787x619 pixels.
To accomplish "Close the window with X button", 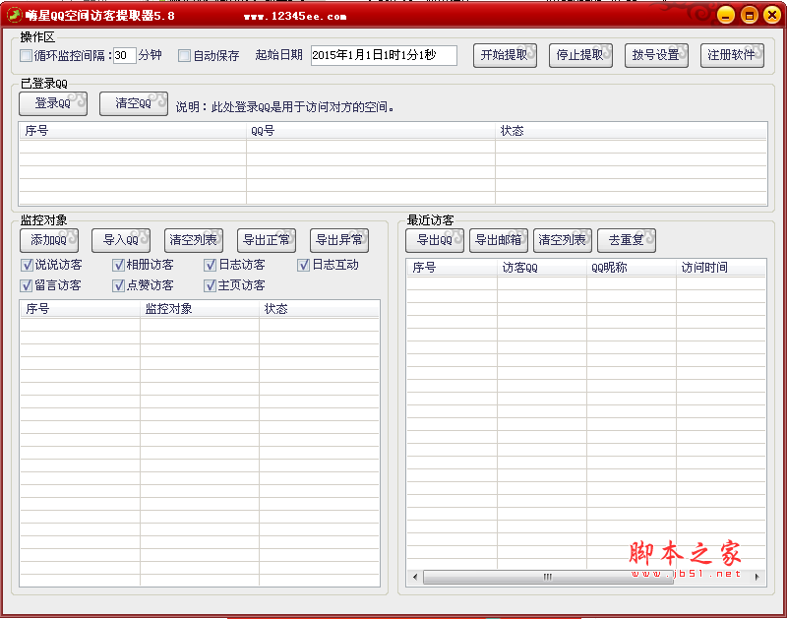I will coord(772,15).
